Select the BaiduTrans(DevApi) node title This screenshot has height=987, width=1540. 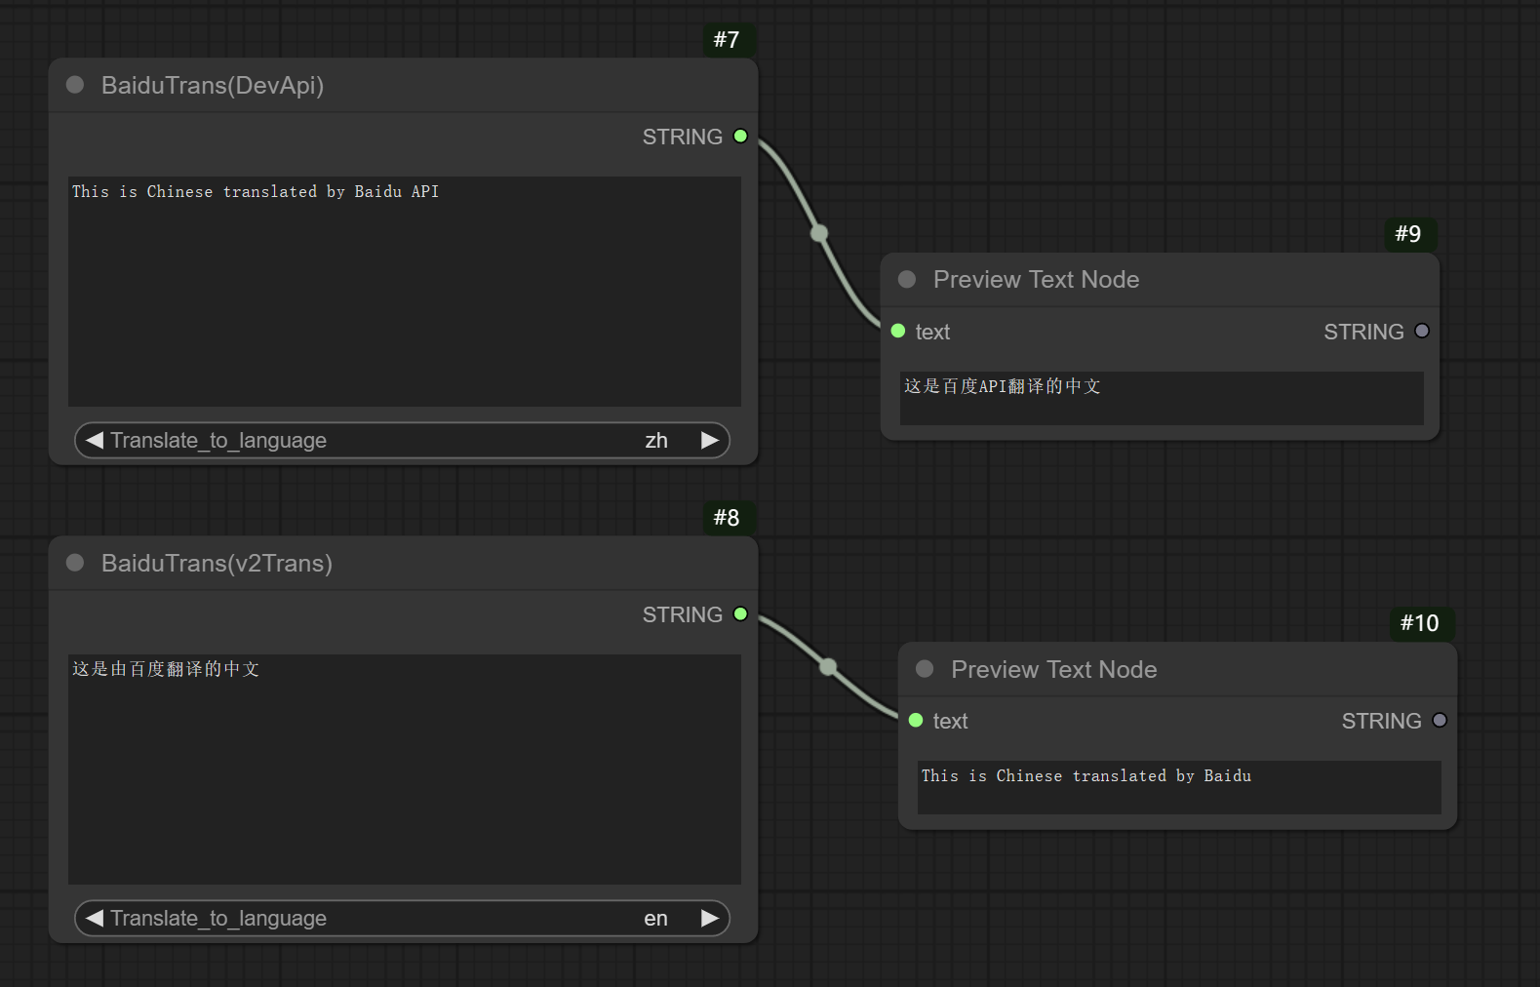pos(213,85)
